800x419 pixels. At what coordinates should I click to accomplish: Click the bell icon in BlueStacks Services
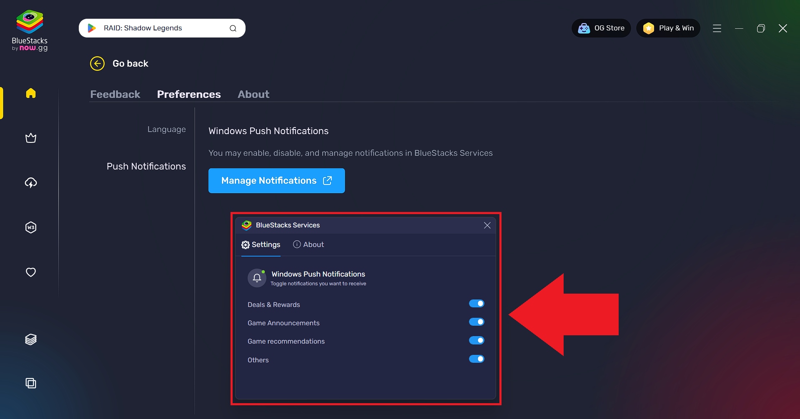(257, 278)
